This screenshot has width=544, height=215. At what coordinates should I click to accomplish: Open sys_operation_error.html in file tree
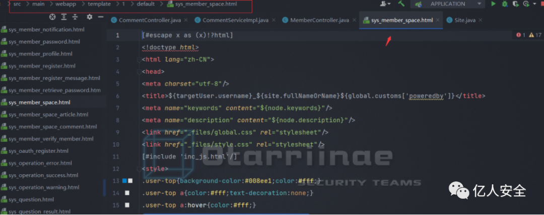(x=40, y=163)
